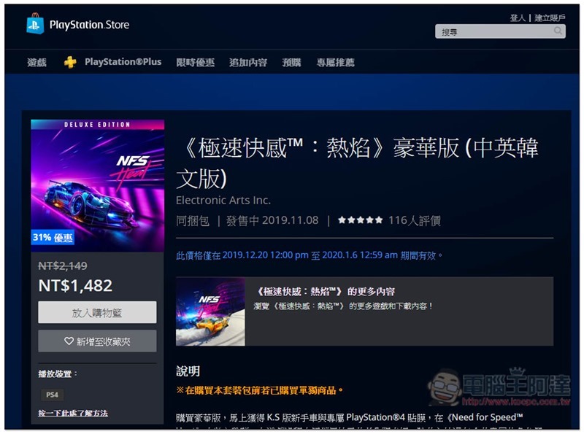Click the PlayStation Store title text
Image resolution: width=584 pixels, height=434 pixels.
(x=89, y=25)
